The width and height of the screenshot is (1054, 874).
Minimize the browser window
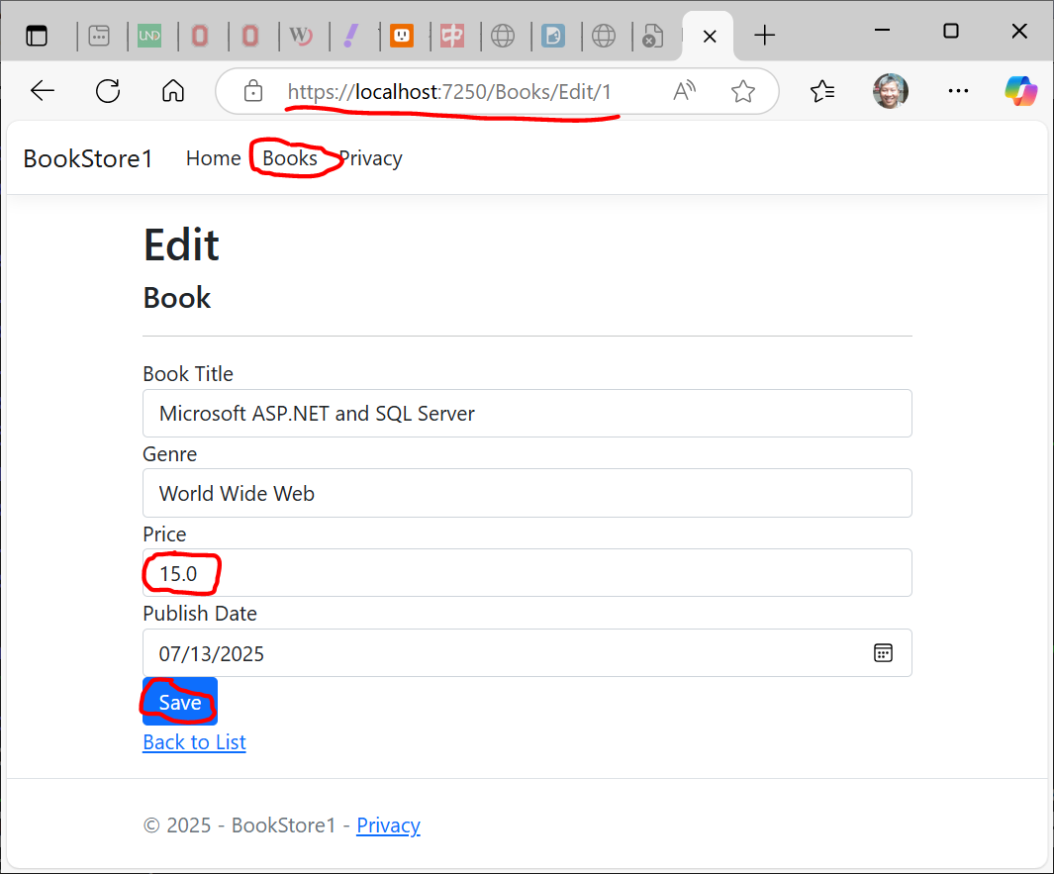tap(882, 31)
